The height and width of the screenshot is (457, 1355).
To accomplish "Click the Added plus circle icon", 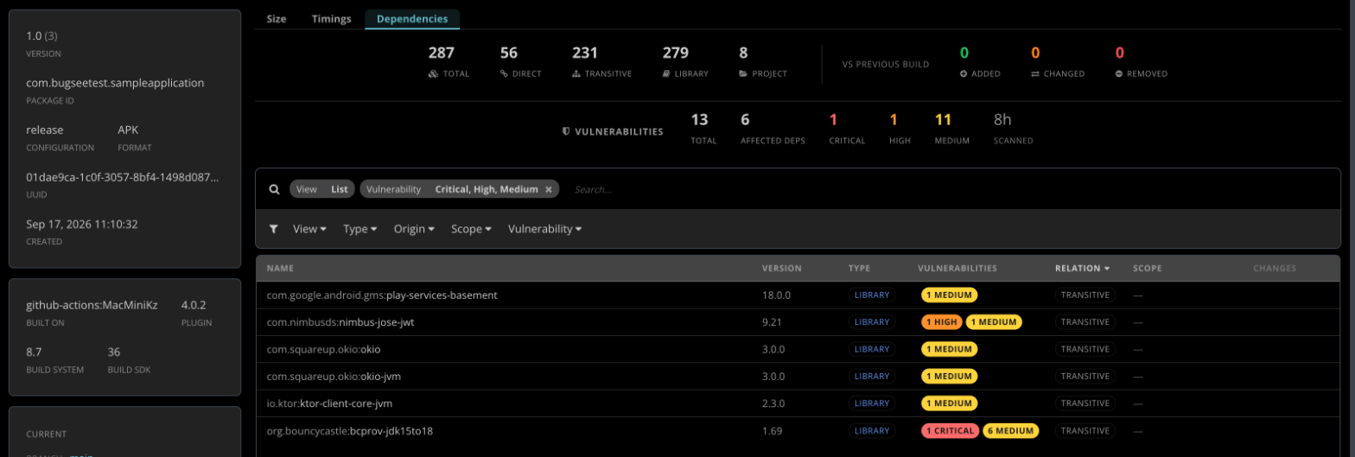I will [964, 74].
